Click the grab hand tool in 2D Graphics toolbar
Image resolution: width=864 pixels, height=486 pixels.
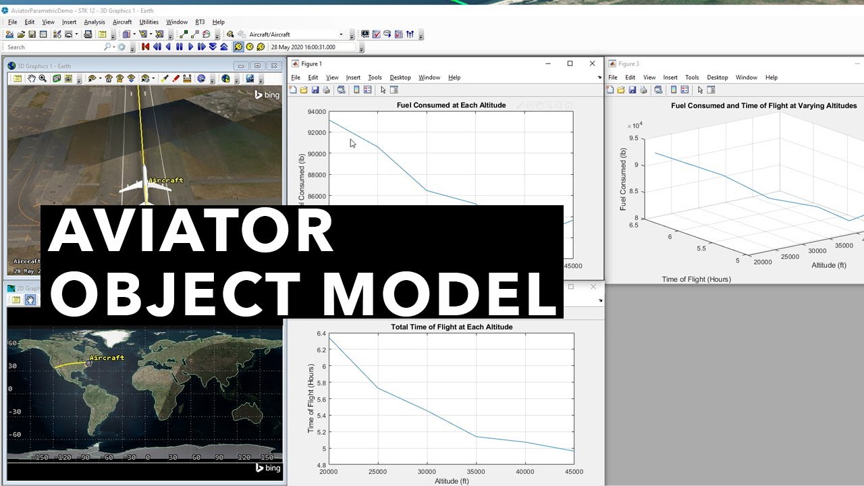tap(30, 300)
